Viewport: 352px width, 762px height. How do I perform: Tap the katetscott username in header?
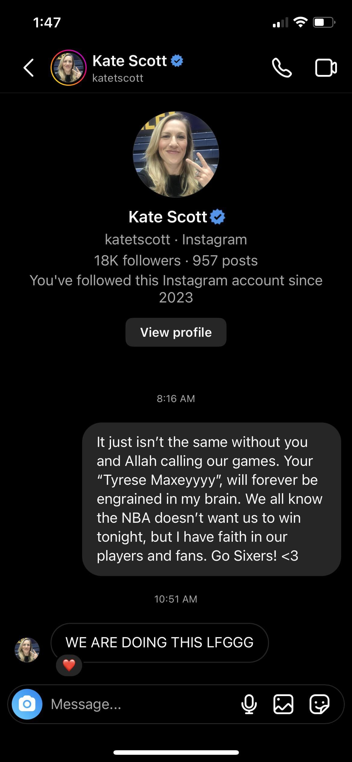point(118,78)
